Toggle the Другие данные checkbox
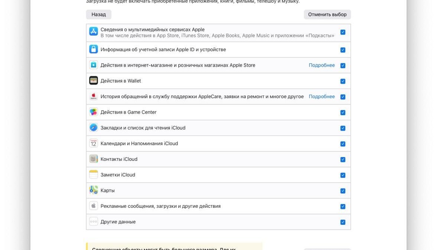The height and width of the screenshot is (250, 437). tap(343, 221)
